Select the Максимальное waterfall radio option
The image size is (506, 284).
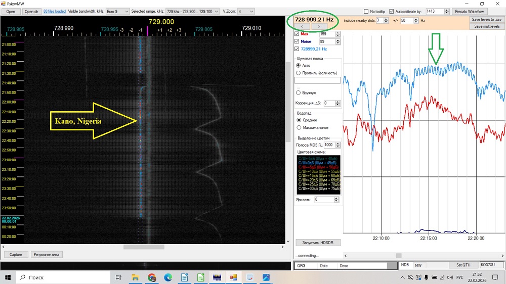[x=299, y=127]
